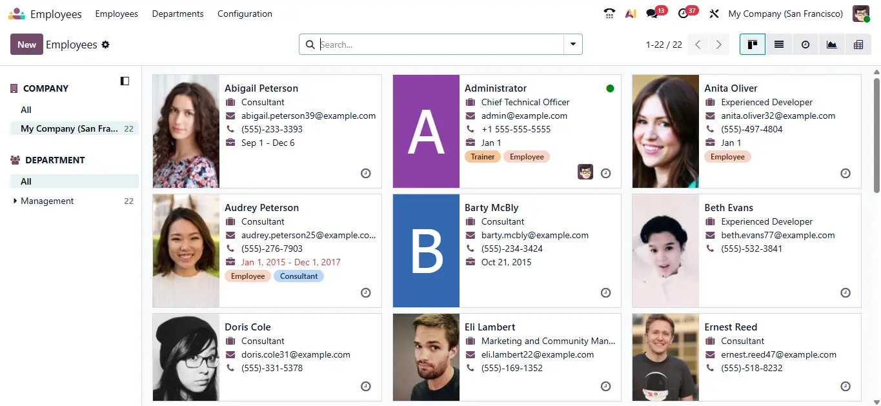
Task: Open Ernest Reed's name
Action: 731,327
